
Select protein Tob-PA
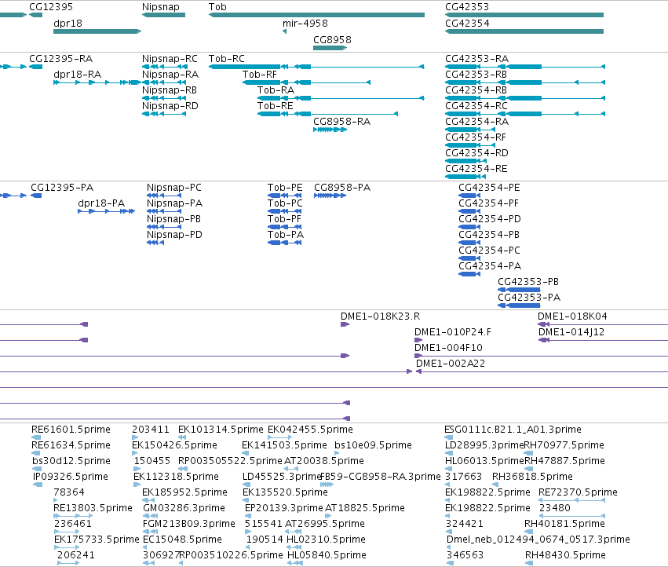point(285,243)
